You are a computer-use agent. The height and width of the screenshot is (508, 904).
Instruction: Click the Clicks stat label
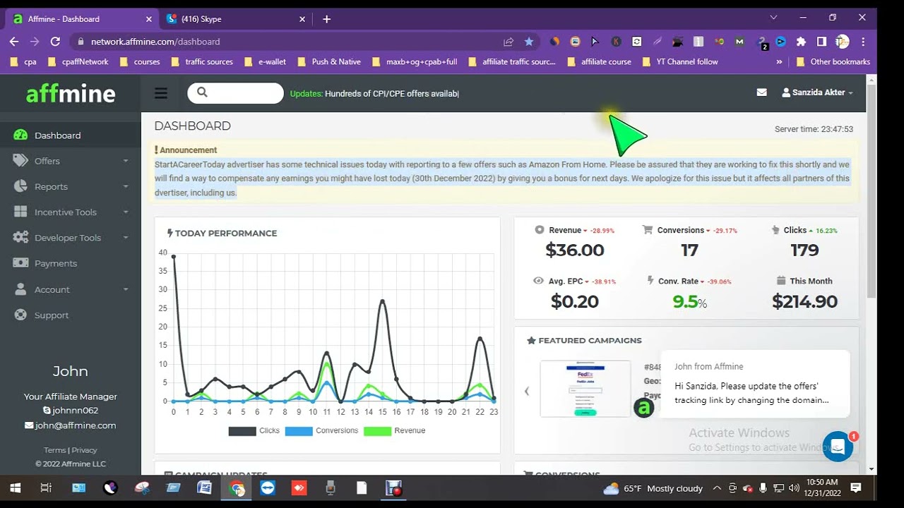coord(795,230)
